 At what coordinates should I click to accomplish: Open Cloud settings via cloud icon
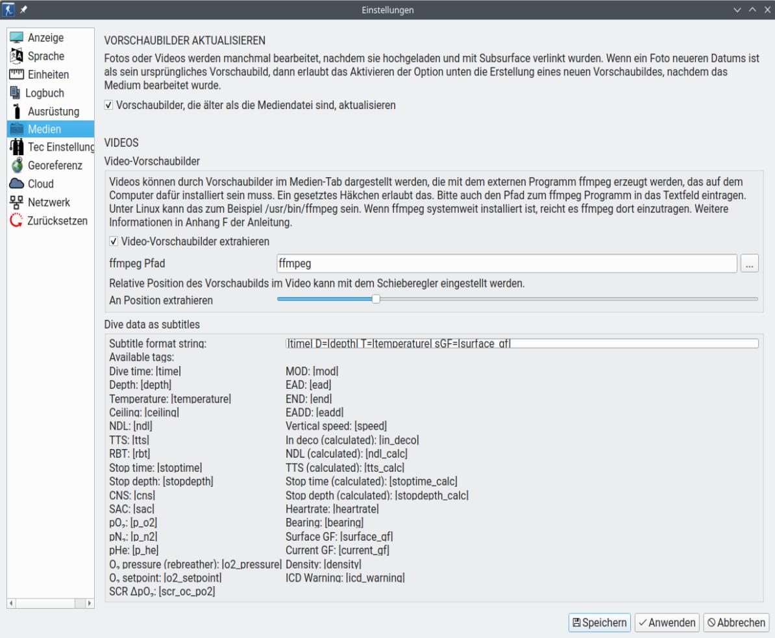tap(16, 184)
